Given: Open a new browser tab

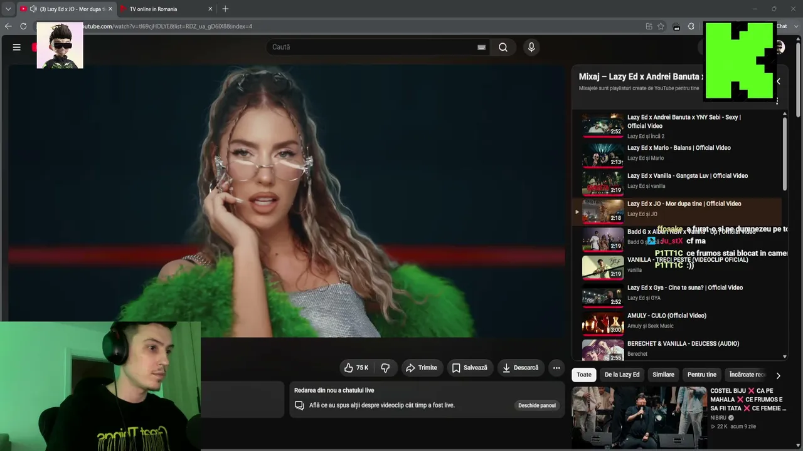Looking at the screenshot, I should tap(225, 9).
